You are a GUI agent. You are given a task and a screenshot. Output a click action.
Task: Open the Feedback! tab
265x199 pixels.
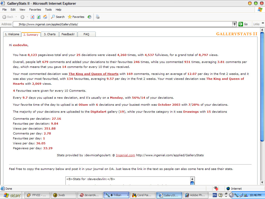click(68, 34)
